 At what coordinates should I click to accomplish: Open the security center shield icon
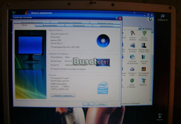coord(132,83)
